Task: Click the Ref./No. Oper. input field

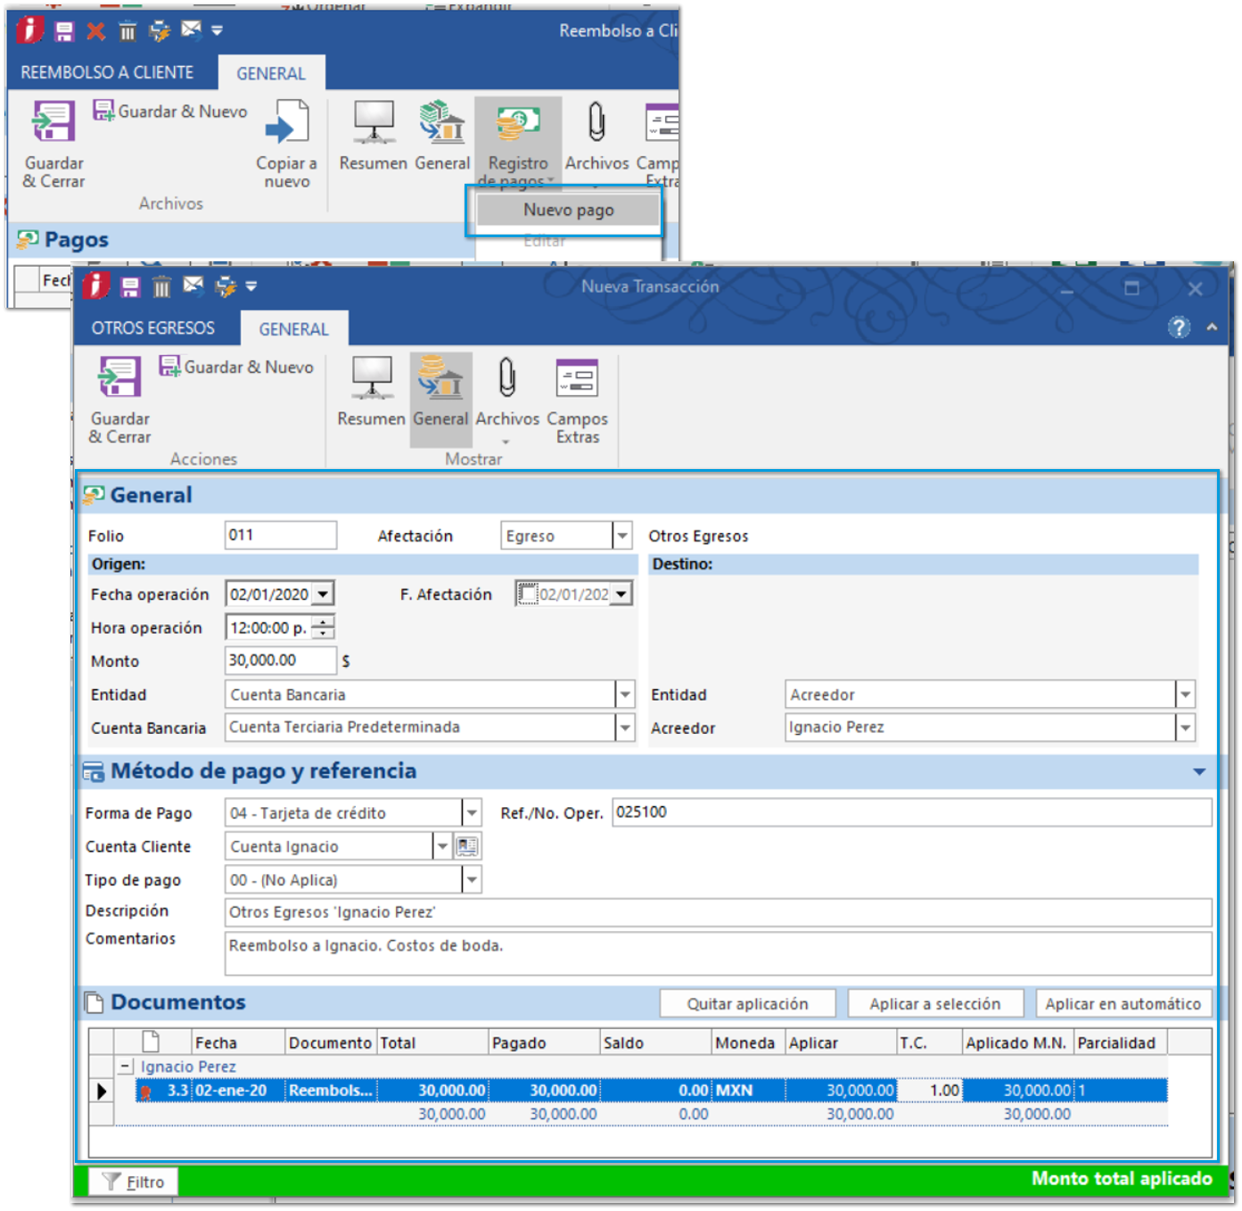Action: [x=911, y=812]
